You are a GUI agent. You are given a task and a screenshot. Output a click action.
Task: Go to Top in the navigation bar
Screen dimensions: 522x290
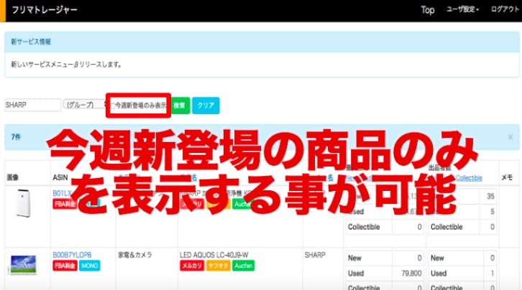point(427,10)
